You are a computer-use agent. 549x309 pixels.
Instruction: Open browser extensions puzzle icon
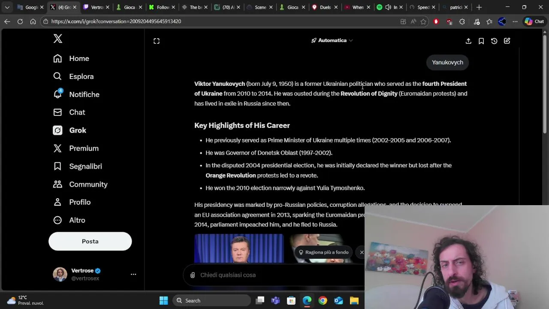pos(462,21)
